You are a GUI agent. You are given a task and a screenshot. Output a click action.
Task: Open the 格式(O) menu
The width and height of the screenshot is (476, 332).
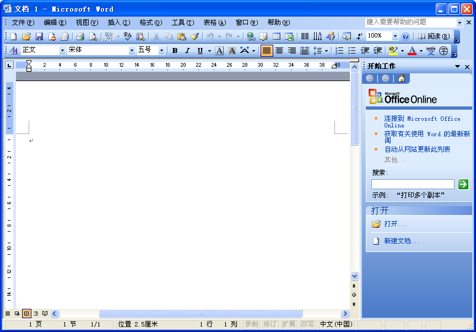tap(151, 23)
